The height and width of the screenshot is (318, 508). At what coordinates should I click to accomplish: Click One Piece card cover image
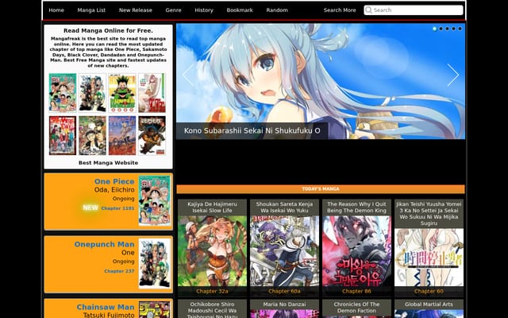(x=155, y=200)
